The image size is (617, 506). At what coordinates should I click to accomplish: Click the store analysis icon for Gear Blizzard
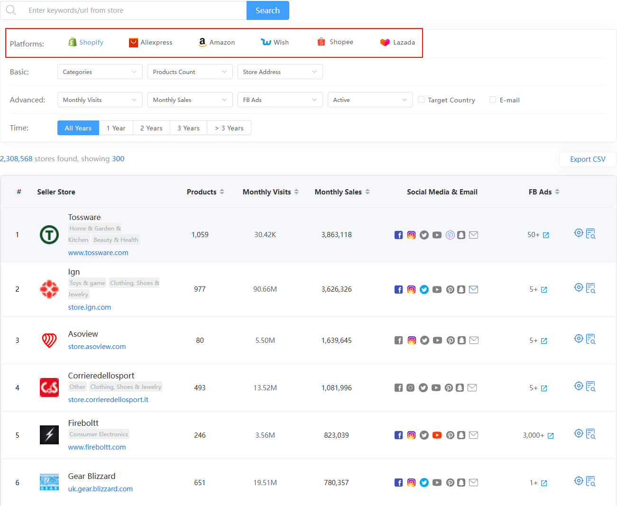coord(590,481)
